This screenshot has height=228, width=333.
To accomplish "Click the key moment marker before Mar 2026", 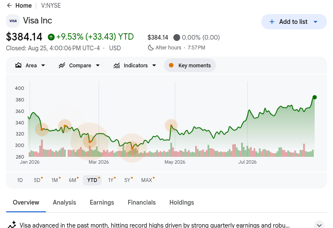I will point(90,141).
